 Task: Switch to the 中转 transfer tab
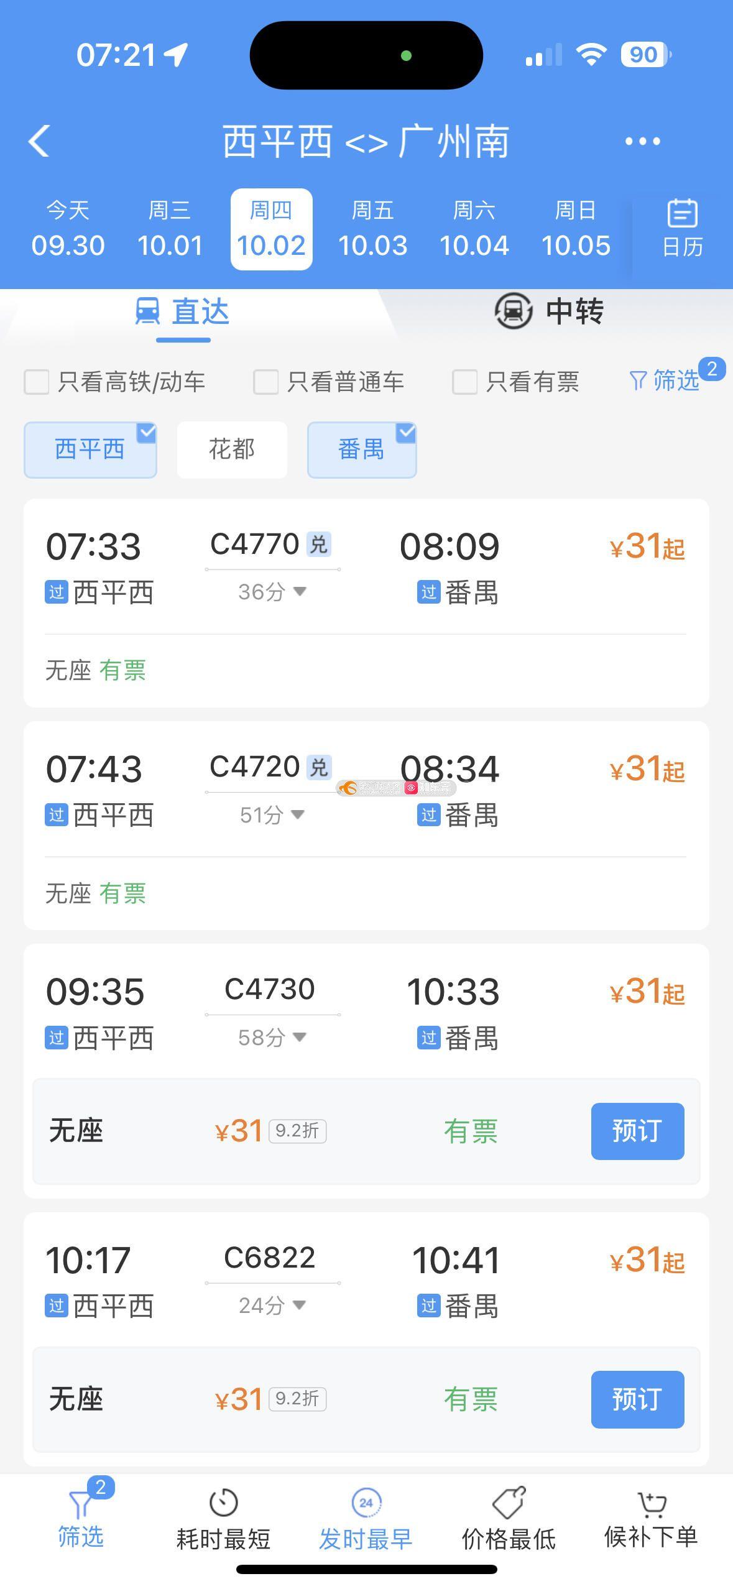click(x=550, y=311)
